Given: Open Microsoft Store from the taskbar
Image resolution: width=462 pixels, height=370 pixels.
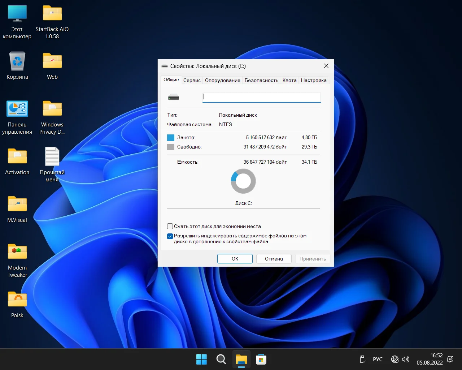Looking at the screenshot, I should (261, 359).
